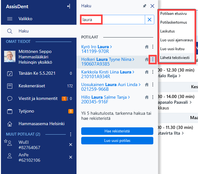Pin the Haku search panel
Screen dimensions: 198x174
pos(144,6)
